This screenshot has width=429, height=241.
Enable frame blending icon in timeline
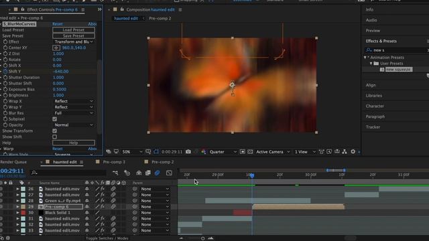148,173
